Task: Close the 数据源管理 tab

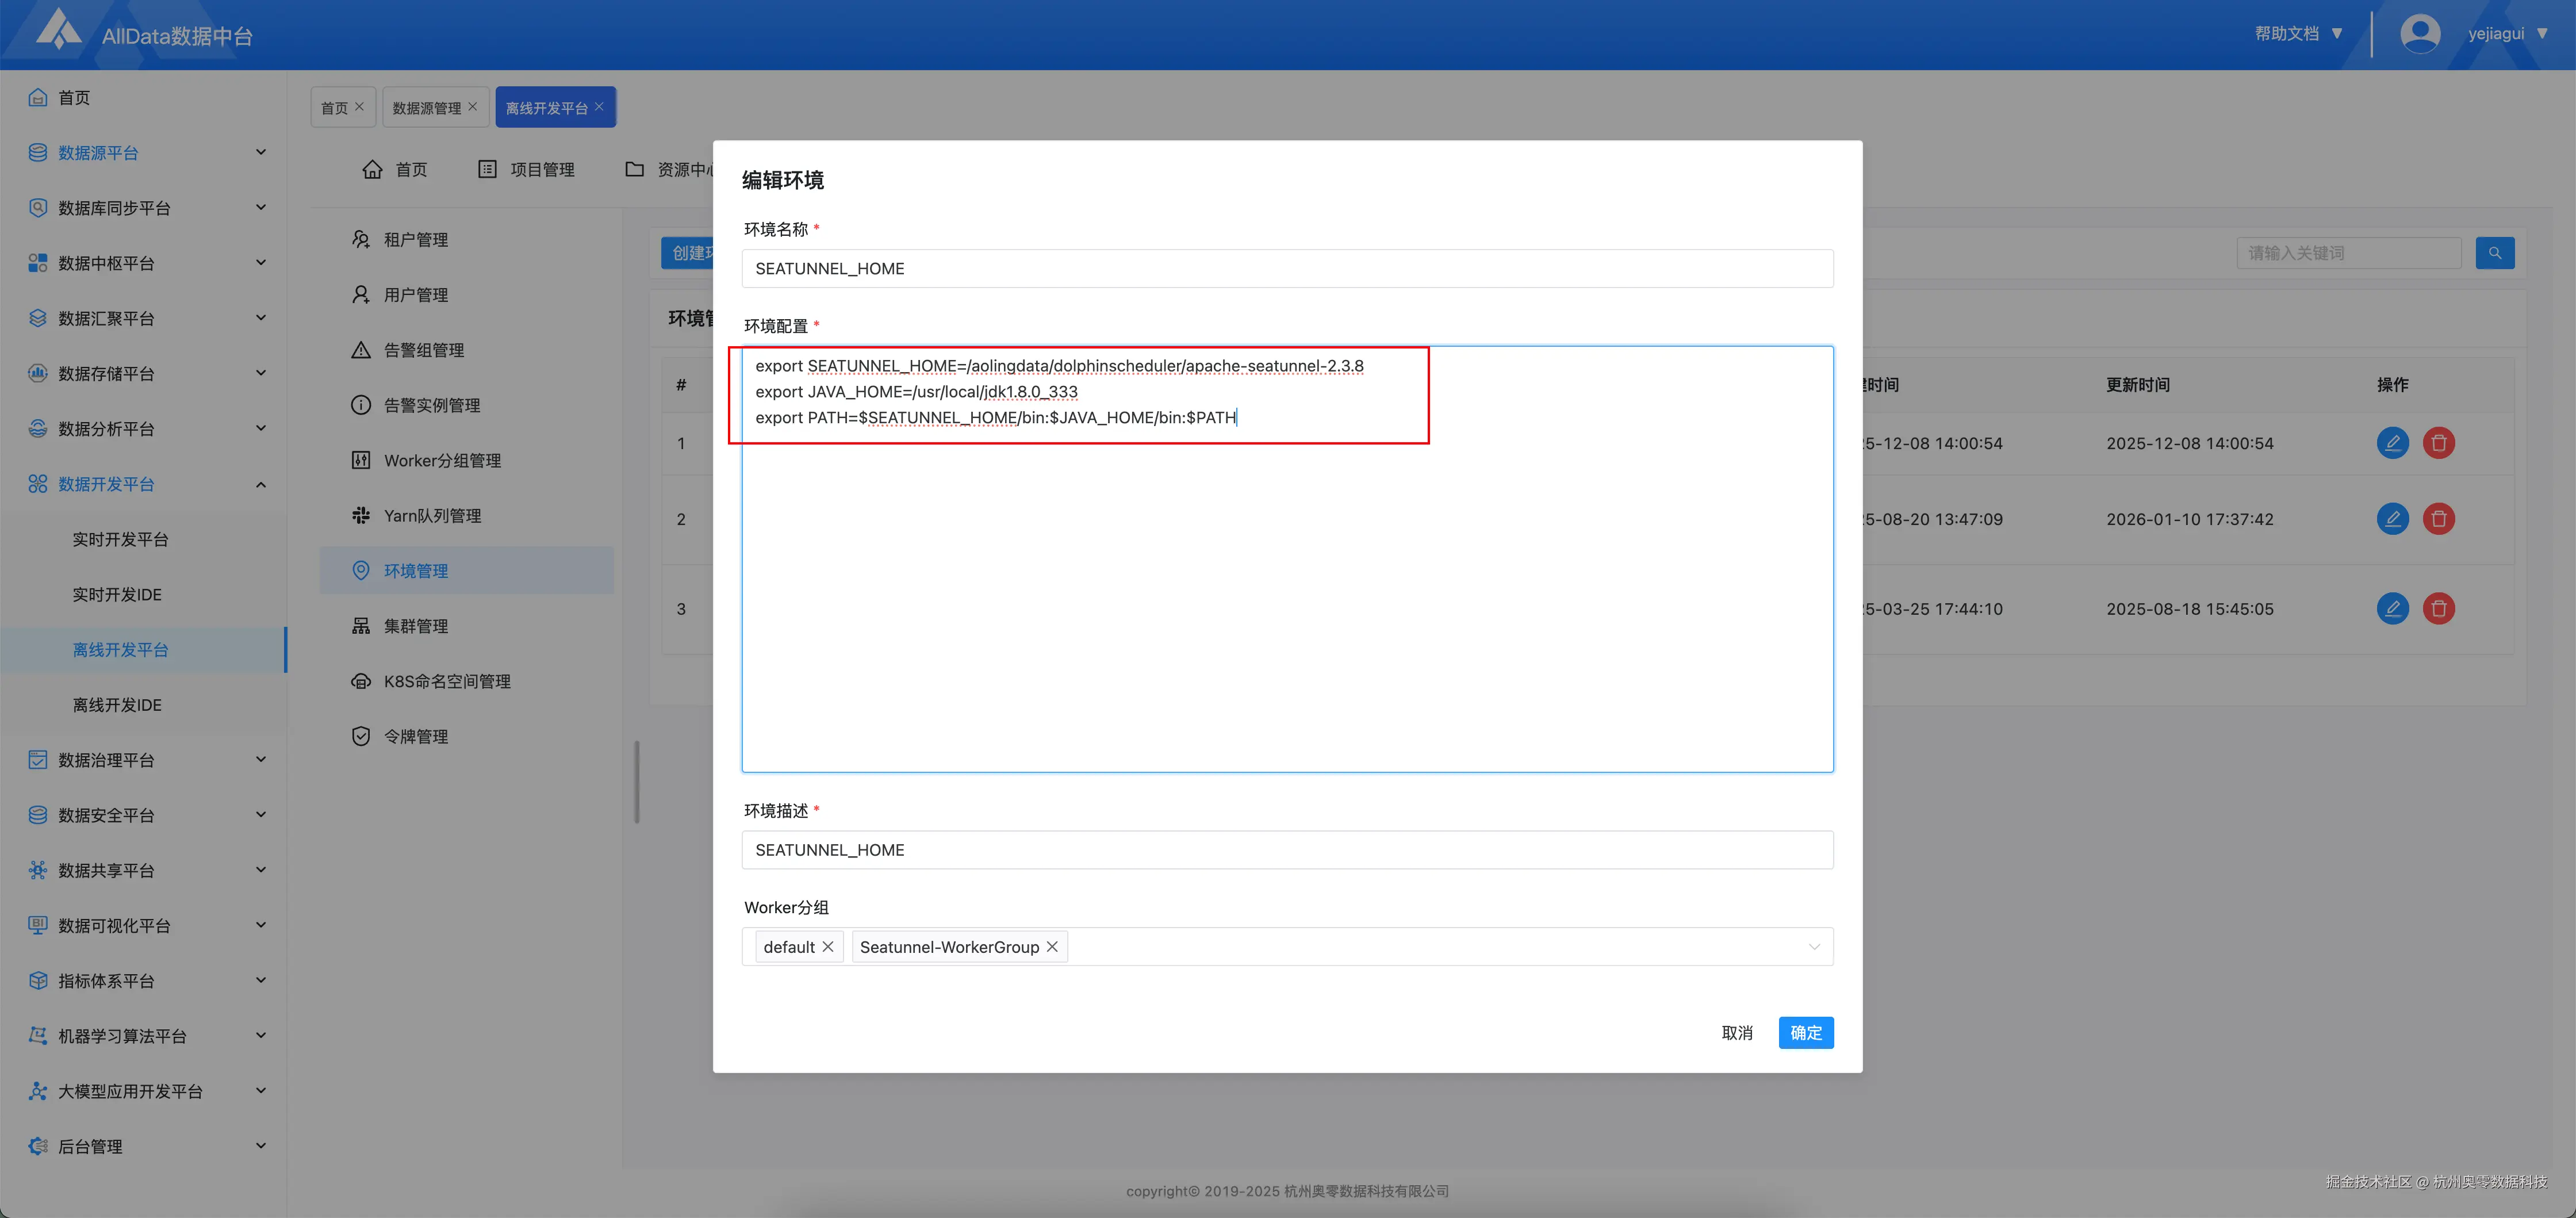Action: pyautogui.click(x=473, y=107)
